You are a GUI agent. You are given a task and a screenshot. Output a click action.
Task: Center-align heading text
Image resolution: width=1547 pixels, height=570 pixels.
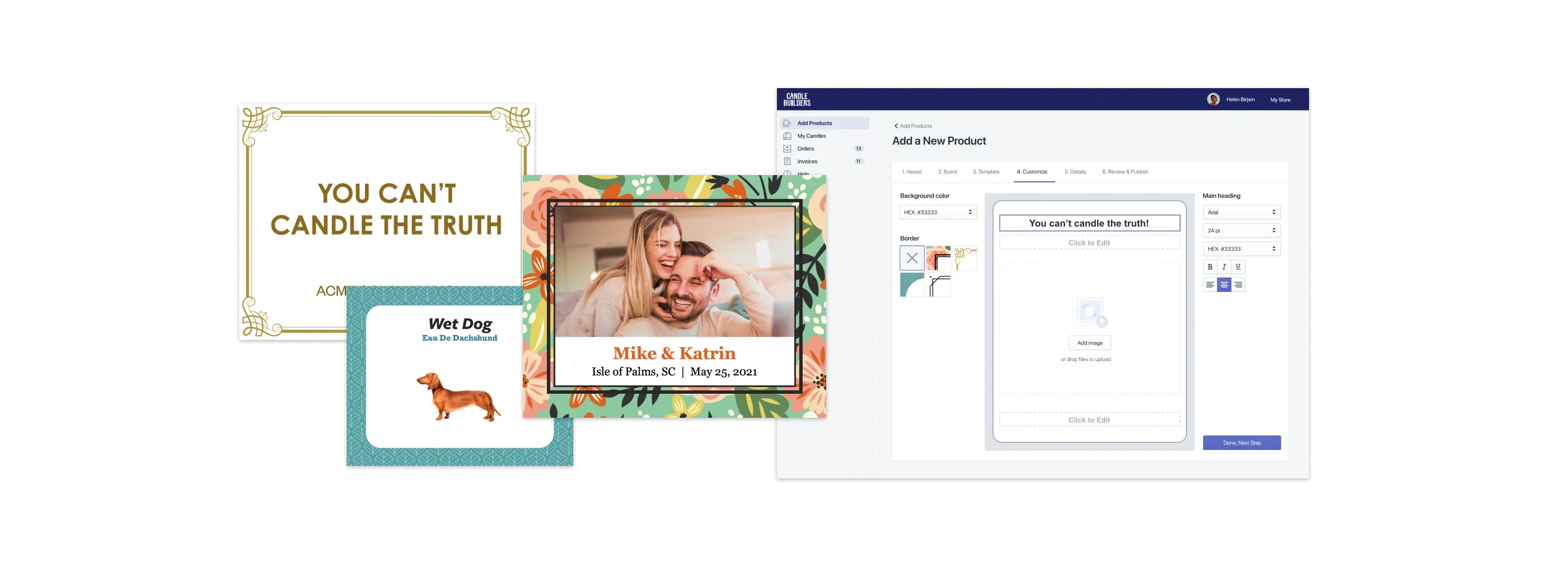click(x=1223, y=284)
